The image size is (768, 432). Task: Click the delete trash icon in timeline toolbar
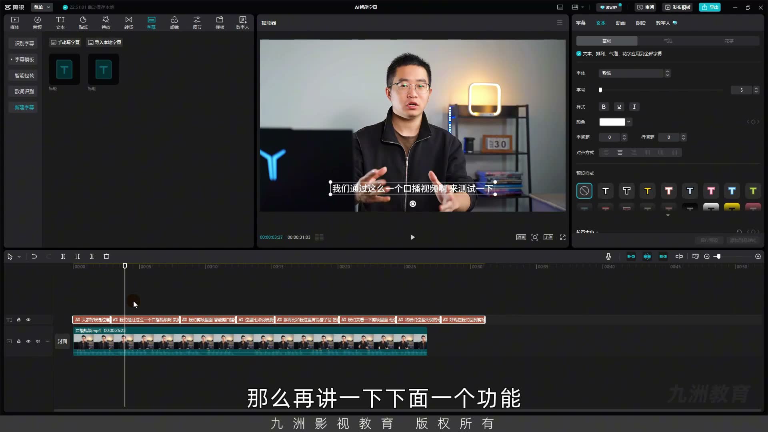point(106,256)
